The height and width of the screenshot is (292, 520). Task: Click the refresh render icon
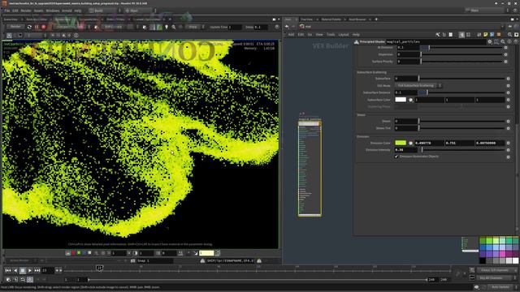(x=29, y=27)
